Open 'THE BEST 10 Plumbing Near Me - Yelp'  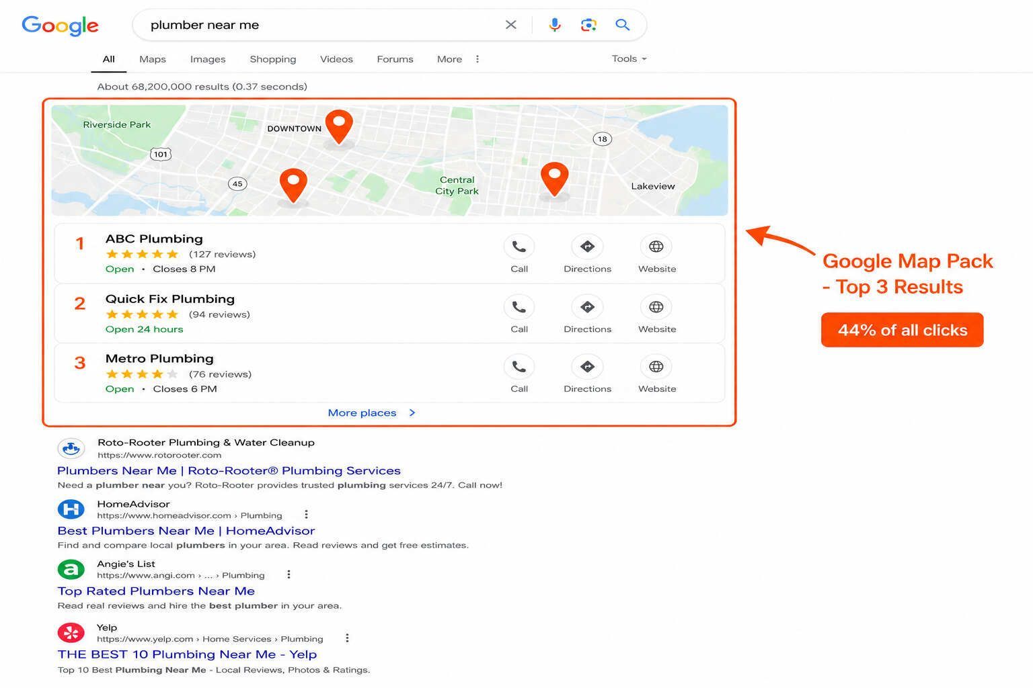tap(187, 654)
